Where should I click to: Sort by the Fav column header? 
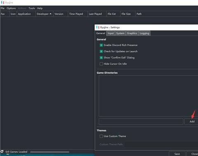5,14
